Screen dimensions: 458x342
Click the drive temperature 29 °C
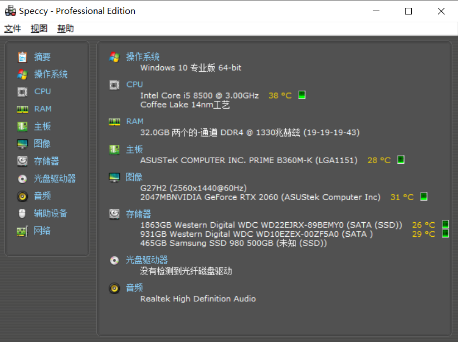point(424,234)
